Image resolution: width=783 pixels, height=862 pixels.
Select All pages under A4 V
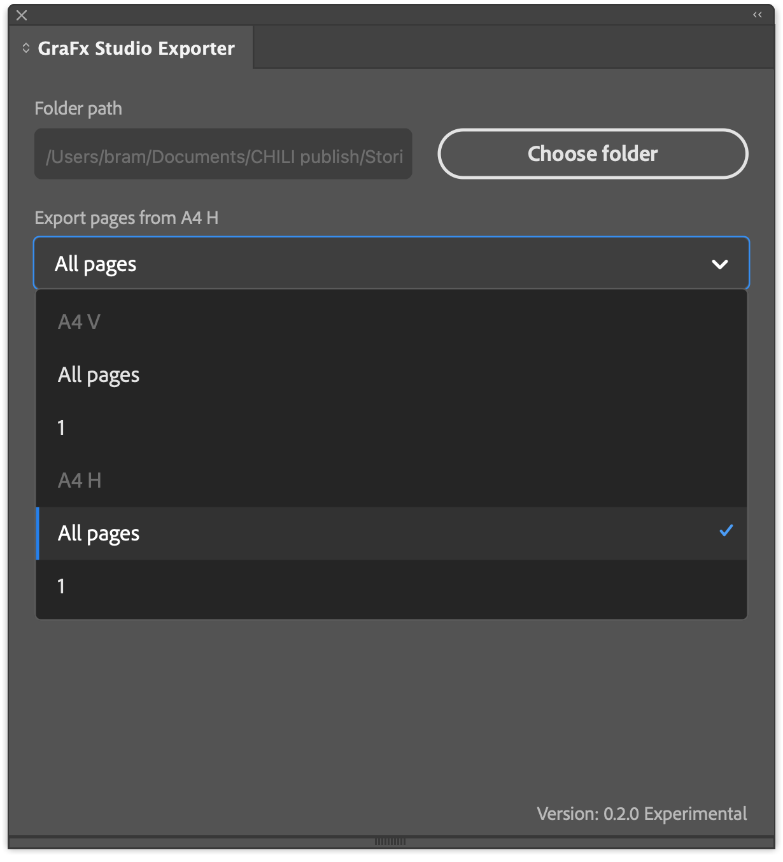tap(391, 375)
